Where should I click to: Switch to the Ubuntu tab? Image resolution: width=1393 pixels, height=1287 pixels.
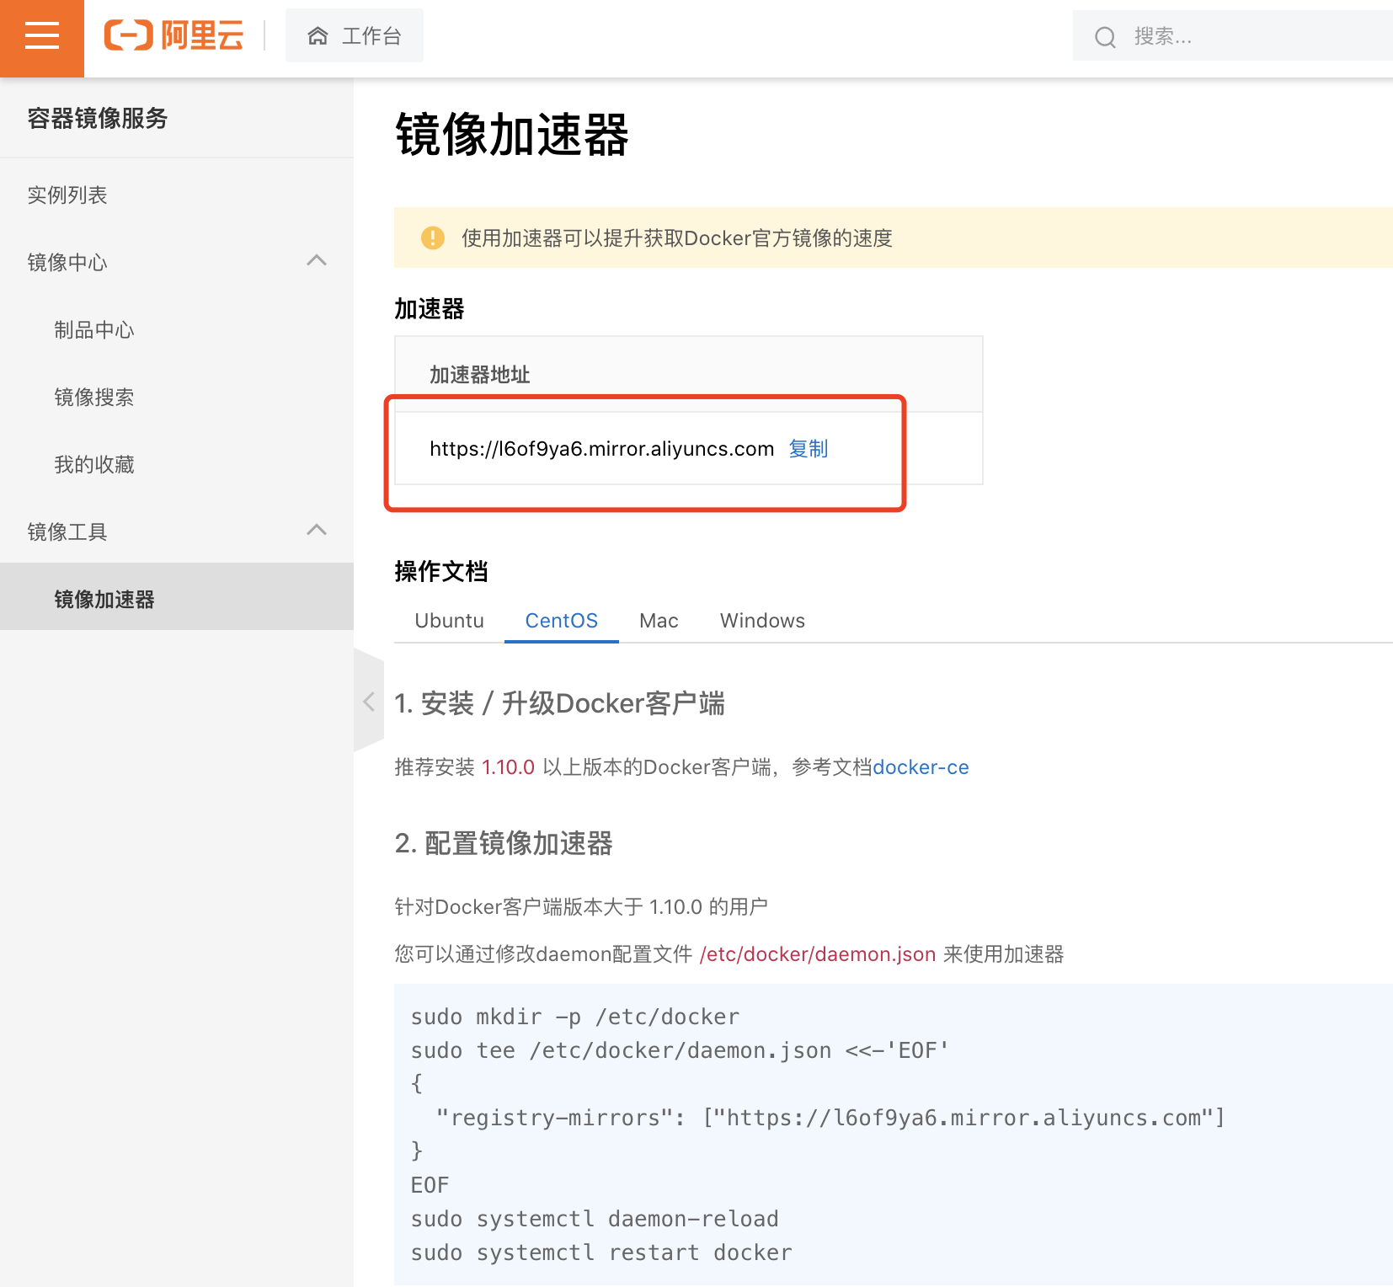450,621
